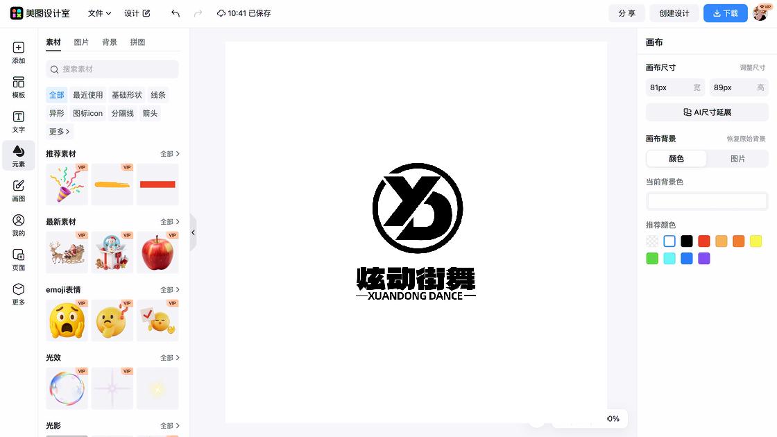Click the undo arrow in toolbar
This screenshot has width=777, height=437.
(x=175, y=13)
